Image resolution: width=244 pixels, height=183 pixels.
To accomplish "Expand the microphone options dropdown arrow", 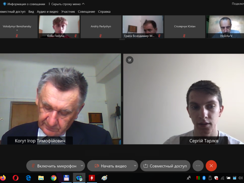I will point(82,166).
